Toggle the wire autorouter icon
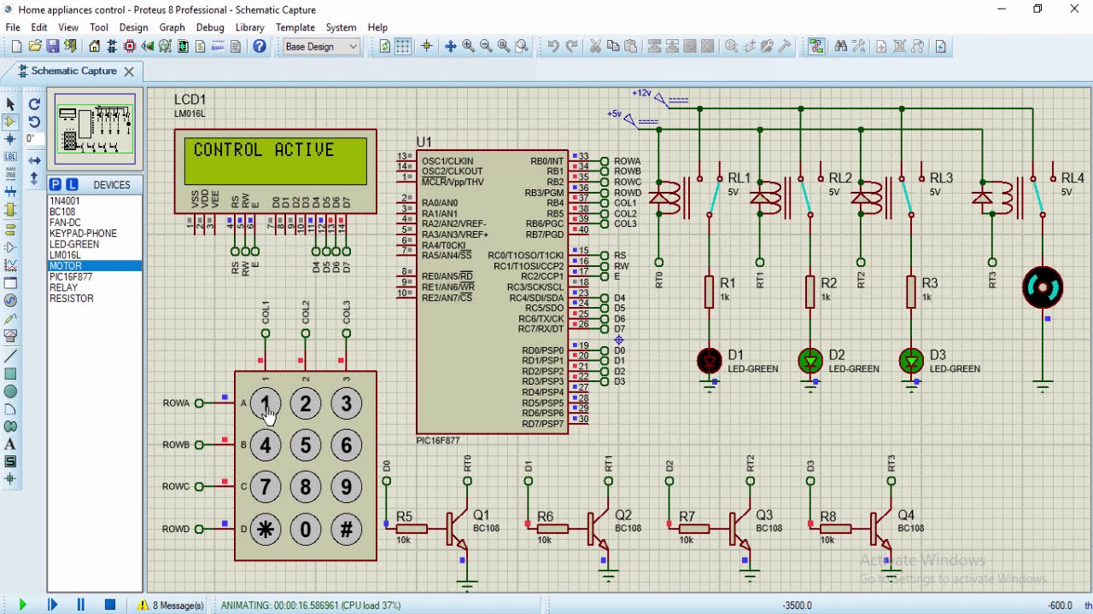Image resolution: width=1093 pixels, height=614 pixels. pos(816,46)
